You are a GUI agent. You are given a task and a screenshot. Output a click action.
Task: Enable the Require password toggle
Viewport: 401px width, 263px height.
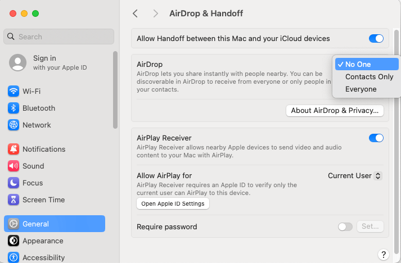coord(345,226)
